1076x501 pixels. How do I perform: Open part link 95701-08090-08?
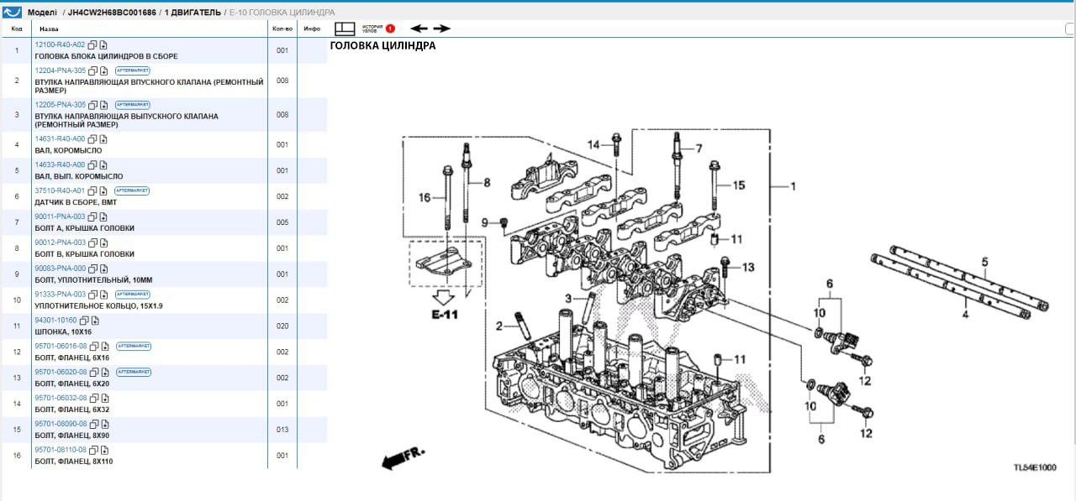point(61,424)
